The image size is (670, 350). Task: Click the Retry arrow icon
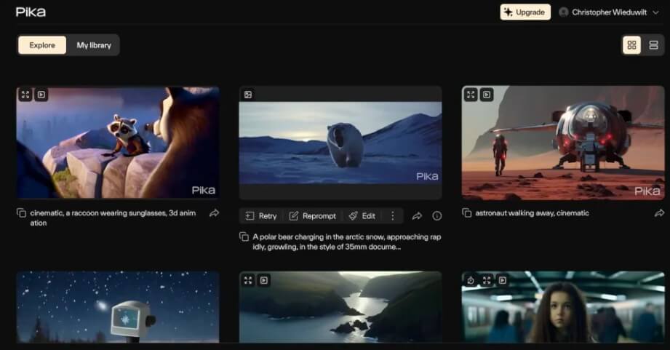(x=250, y=216)
